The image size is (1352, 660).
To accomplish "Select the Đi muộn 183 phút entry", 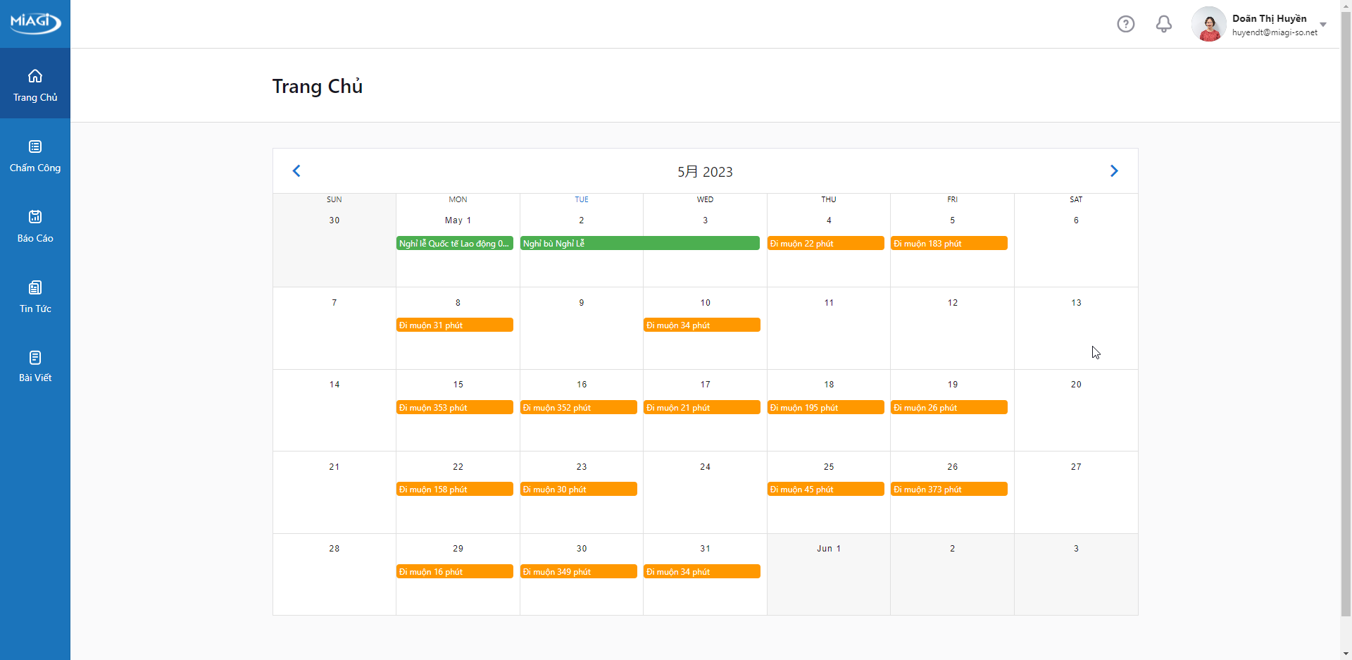I will pos(949,244).
